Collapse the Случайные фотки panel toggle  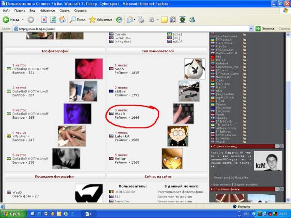[279, 189]
